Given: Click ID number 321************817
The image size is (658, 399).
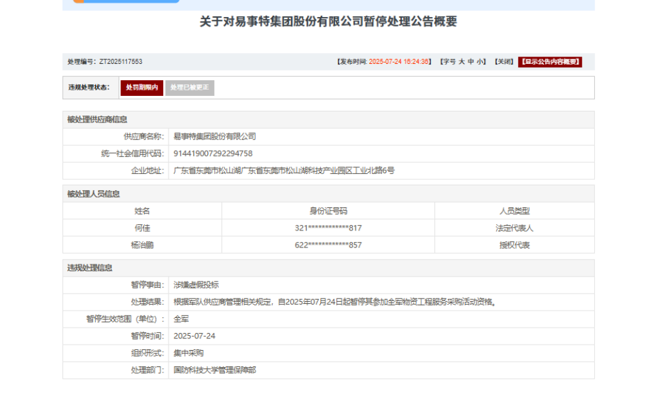Looking at the screenshot, I should tap(328, 228).
